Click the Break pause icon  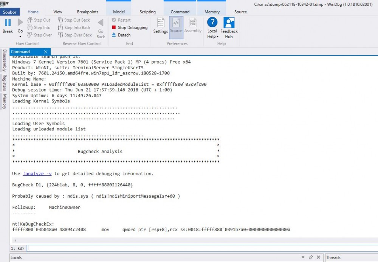pos(8,23)
